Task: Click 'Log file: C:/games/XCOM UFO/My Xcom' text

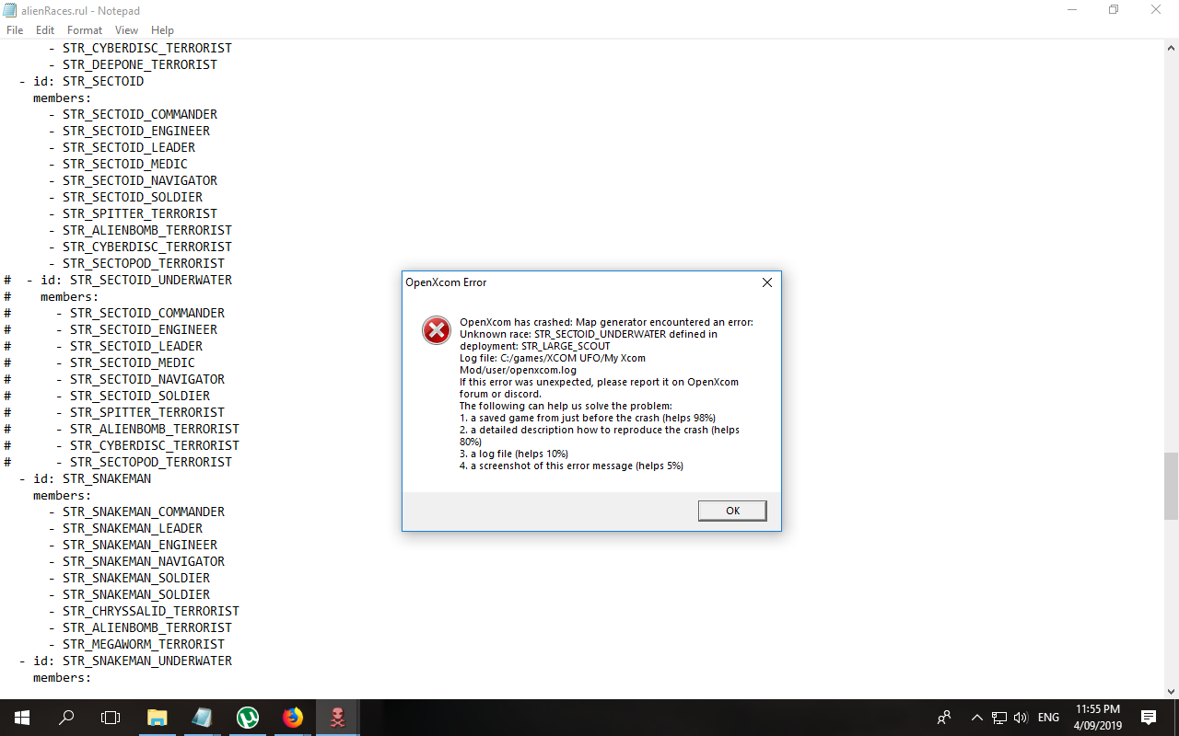Action: pos(553,358)
